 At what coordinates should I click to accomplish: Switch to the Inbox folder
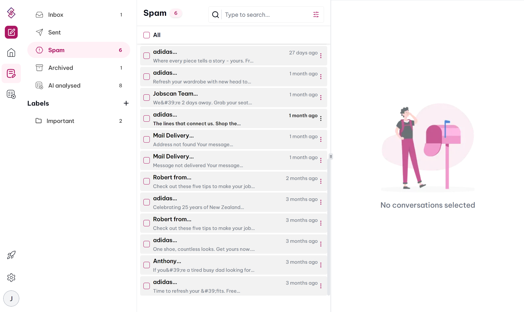pyautogui.click(x=56, y=14)
